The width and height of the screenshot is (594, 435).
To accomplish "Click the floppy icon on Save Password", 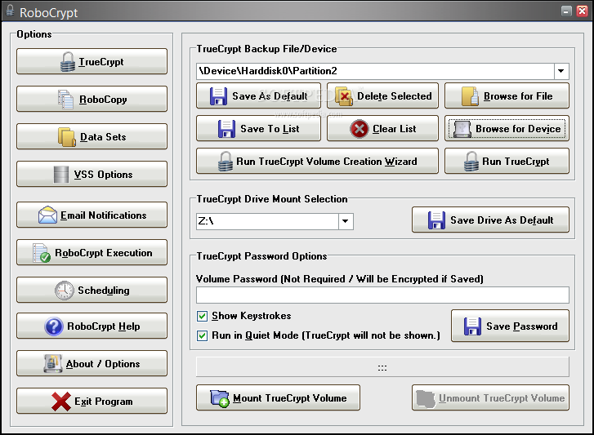I will pyautogui.click(x=473, y=326).
